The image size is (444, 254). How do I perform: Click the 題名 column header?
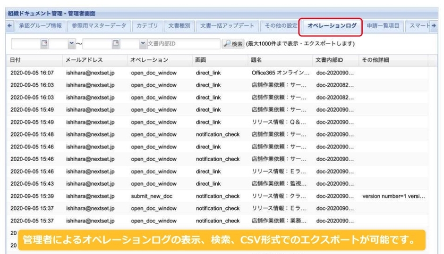280,60
